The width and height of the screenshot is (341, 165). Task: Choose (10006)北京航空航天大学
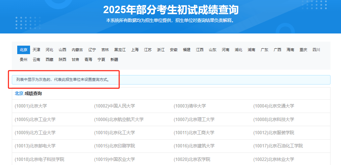(x=119, y=119)
